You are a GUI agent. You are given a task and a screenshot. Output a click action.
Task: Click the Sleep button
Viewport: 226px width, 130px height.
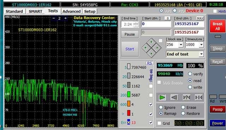218,48
